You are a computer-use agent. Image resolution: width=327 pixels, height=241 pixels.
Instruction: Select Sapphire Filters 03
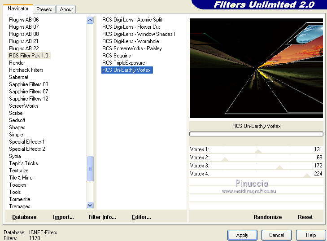[29, 84]
